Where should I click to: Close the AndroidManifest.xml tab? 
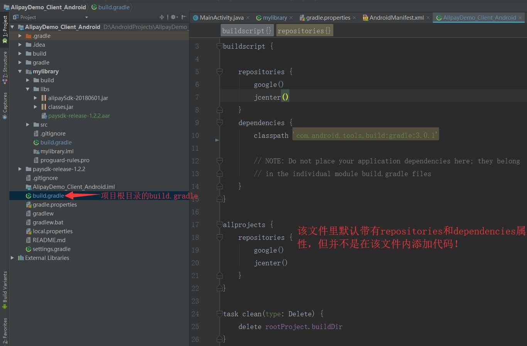pyautogui.click(x=428, y=18)
